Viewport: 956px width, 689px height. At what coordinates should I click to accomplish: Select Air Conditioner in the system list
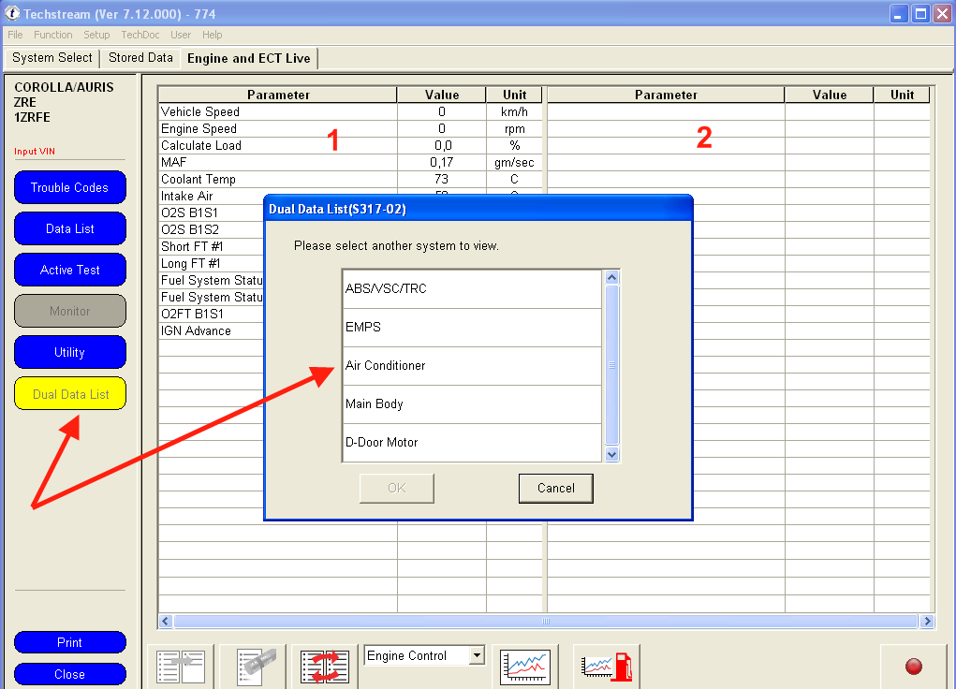coord(473,366)
